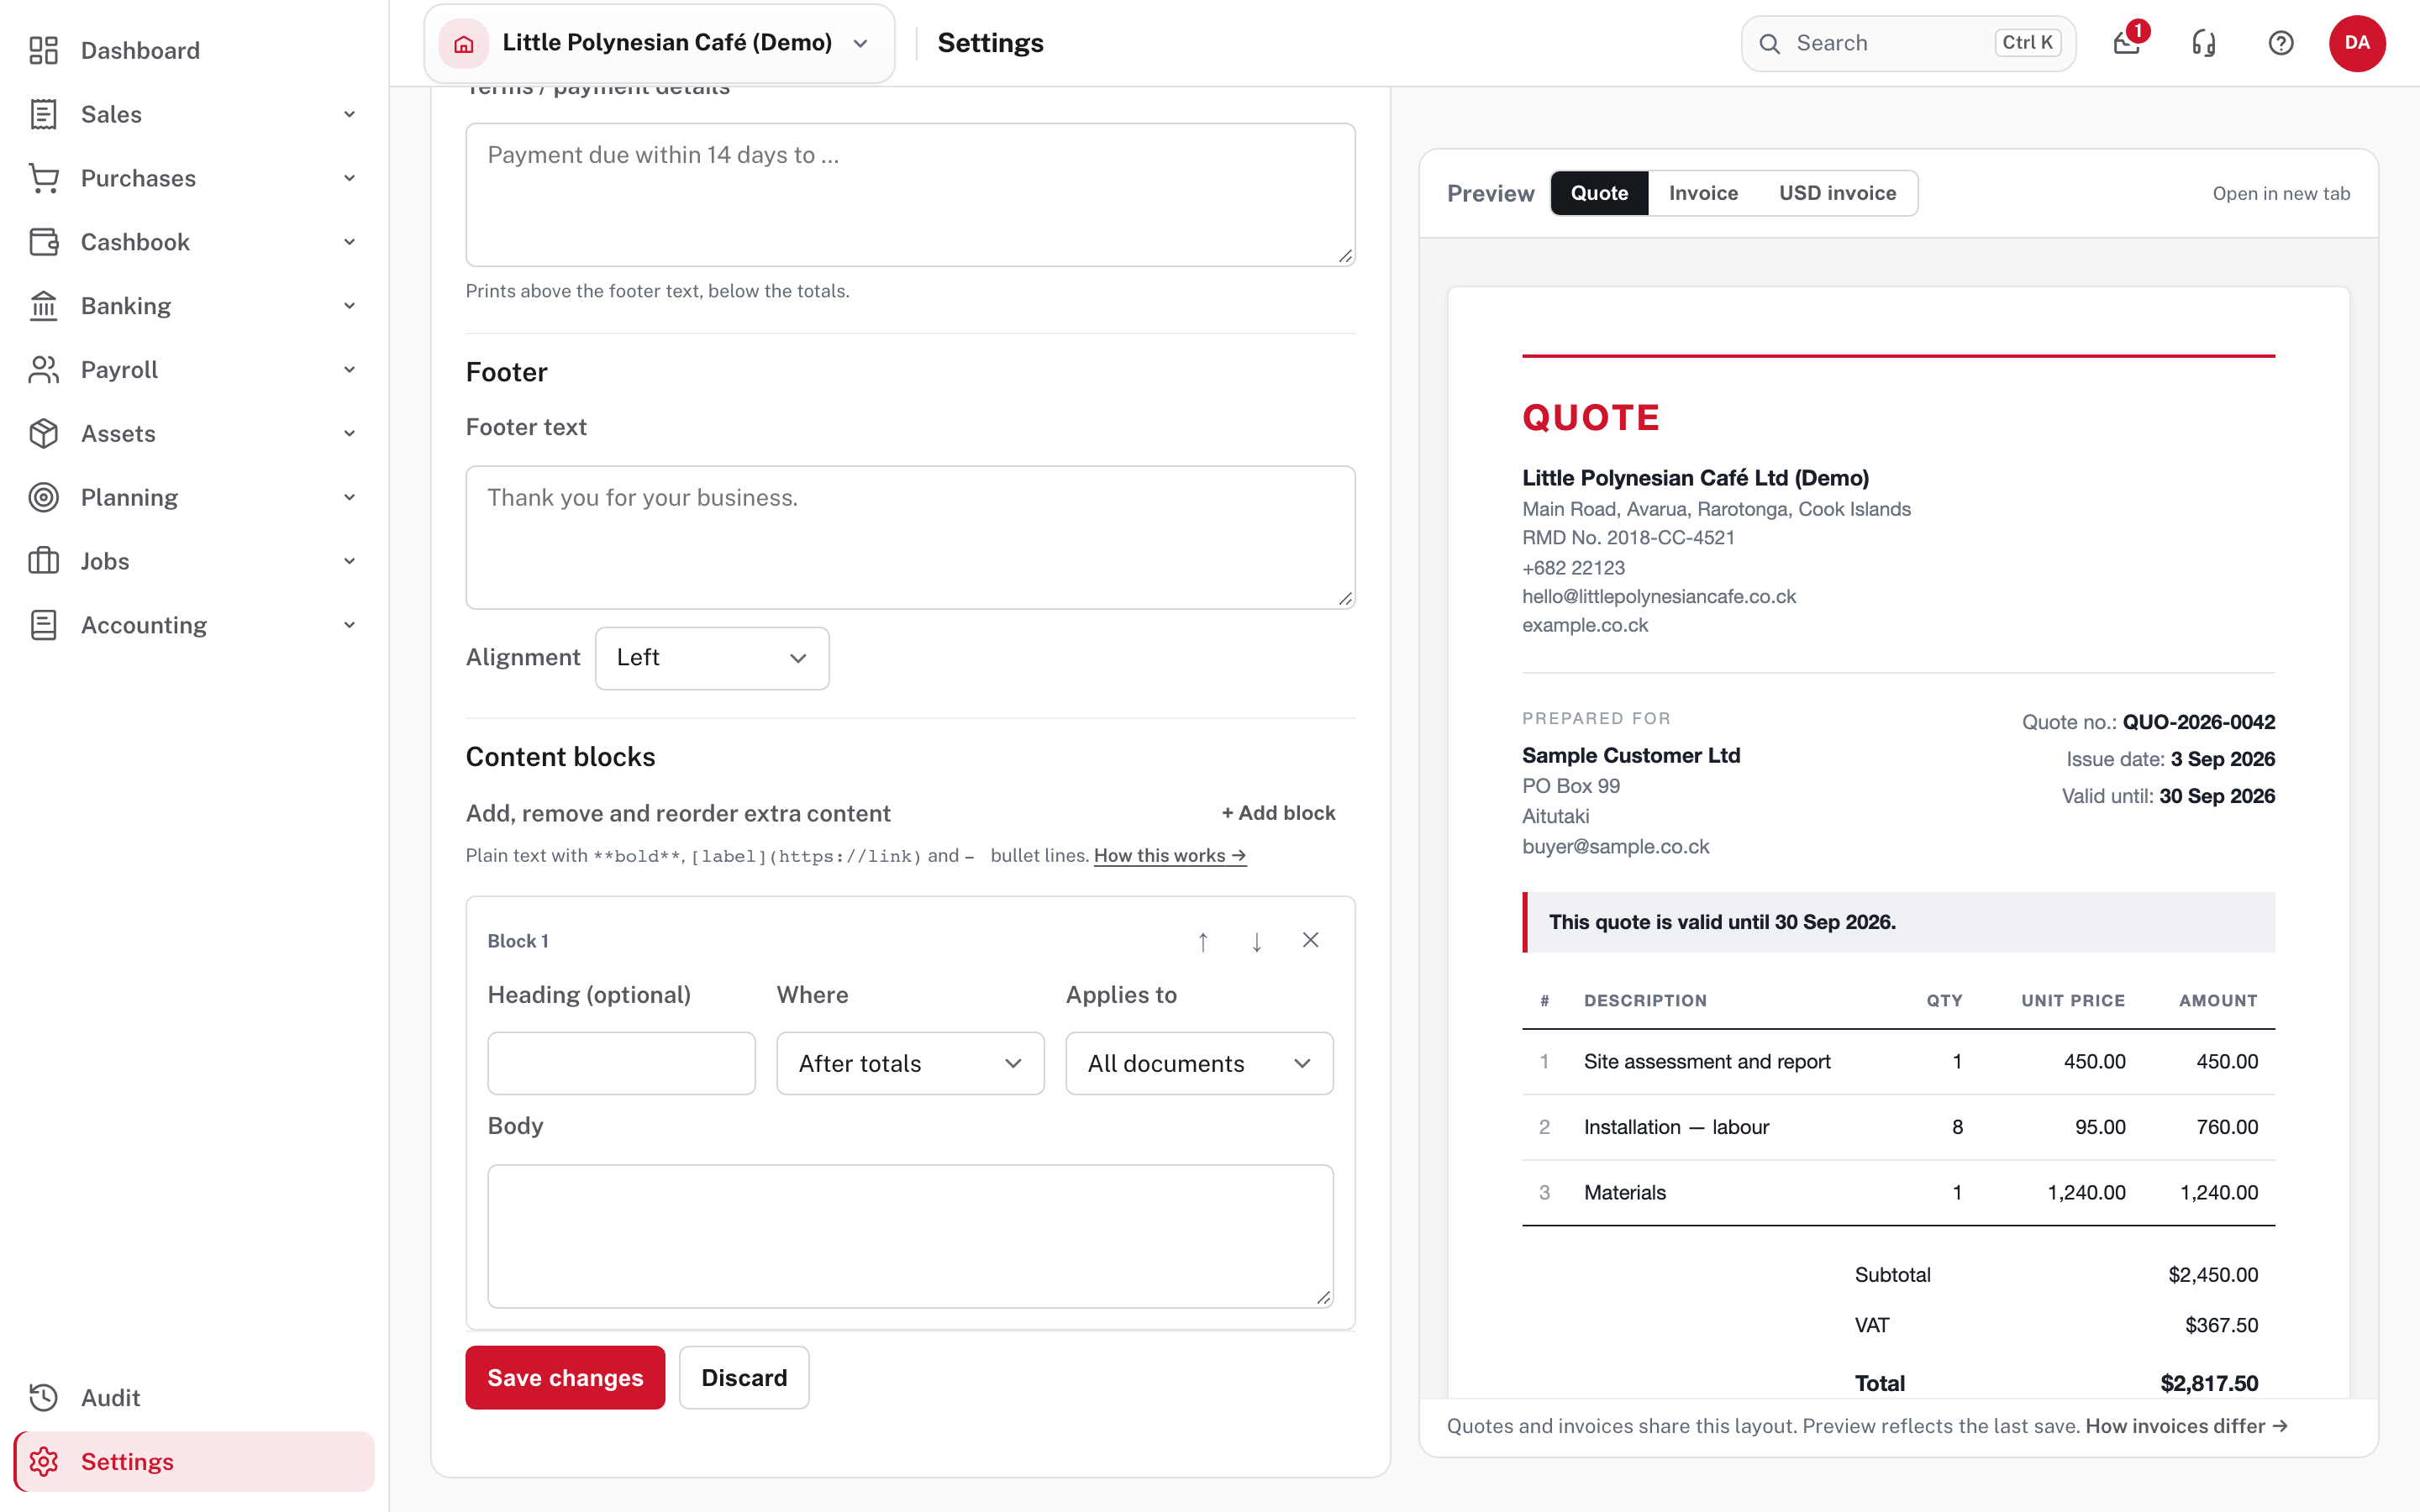Expand the Accounting menu chevron
2420x1512 pixels.
pos(349,625)
